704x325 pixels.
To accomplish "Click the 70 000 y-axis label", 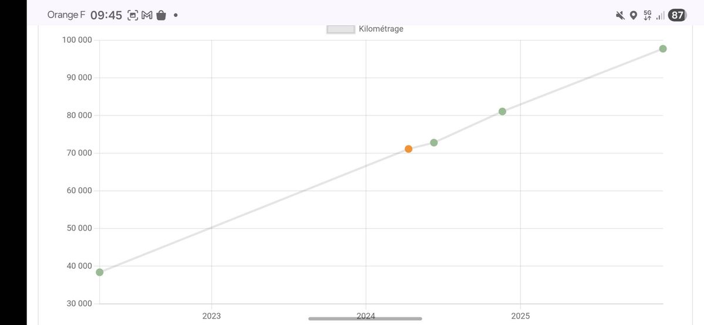I will (79, 153).
